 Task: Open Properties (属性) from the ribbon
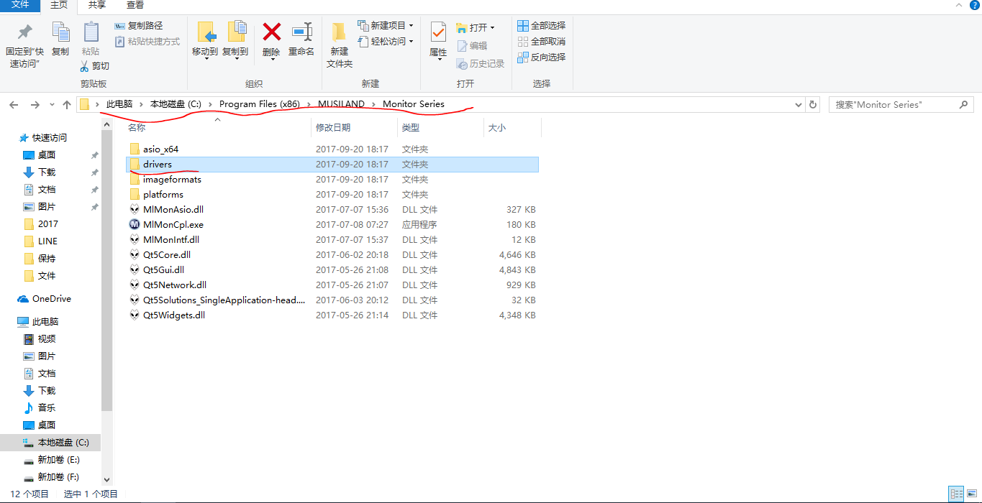pyautogui.click(x=438, y=33)
